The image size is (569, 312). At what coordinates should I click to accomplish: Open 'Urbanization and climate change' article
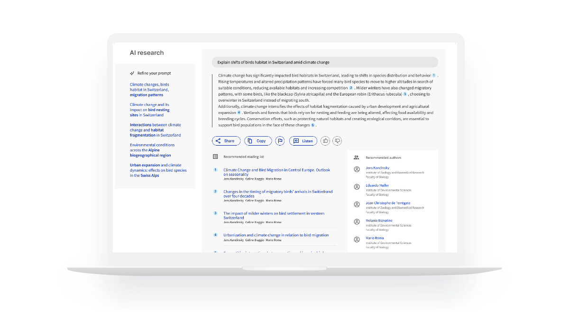click(x=276, y=235)
